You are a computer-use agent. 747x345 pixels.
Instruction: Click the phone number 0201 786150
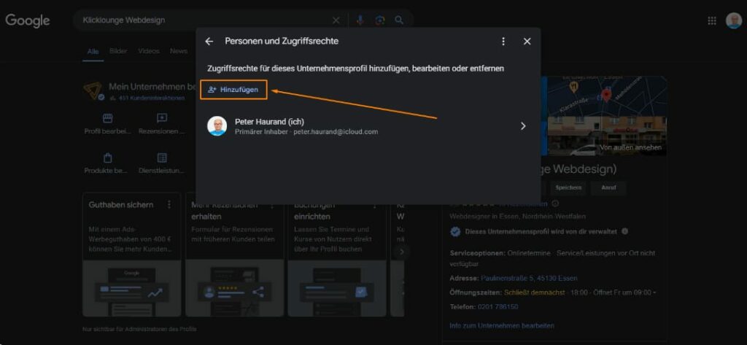click(x=498, y=306)
